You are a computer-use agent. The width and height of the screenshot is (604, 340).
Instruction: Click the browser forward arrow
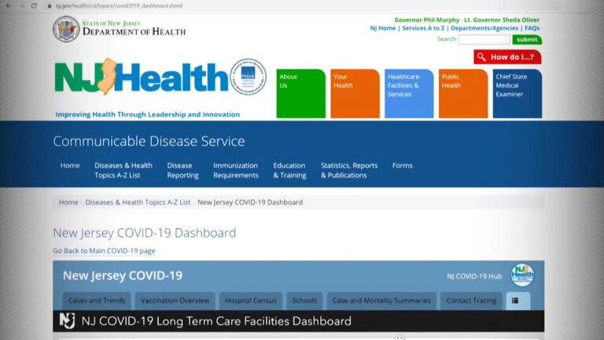point(21,6)
